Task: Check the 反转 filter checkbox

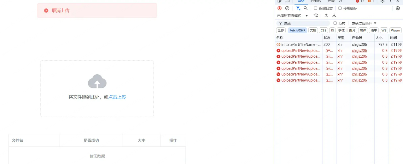Action: 335,23
